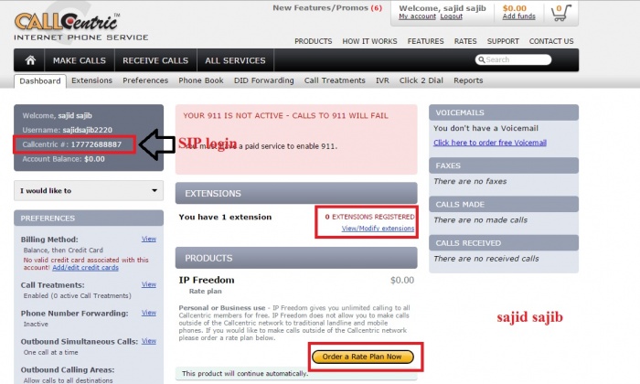This screenshot has height=384, width=640.
Task: Open the Phone Book tab
Action: coord(201,80)
